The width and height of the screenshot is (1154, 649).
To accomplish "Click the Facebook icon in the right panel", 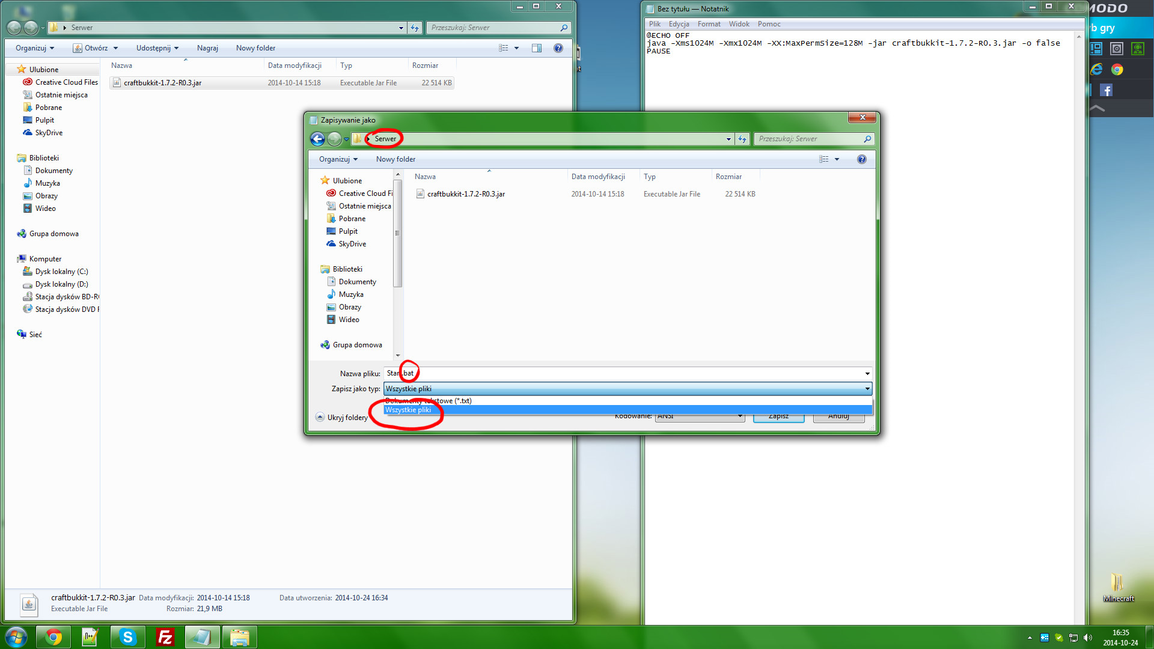I will [1106, 90].
